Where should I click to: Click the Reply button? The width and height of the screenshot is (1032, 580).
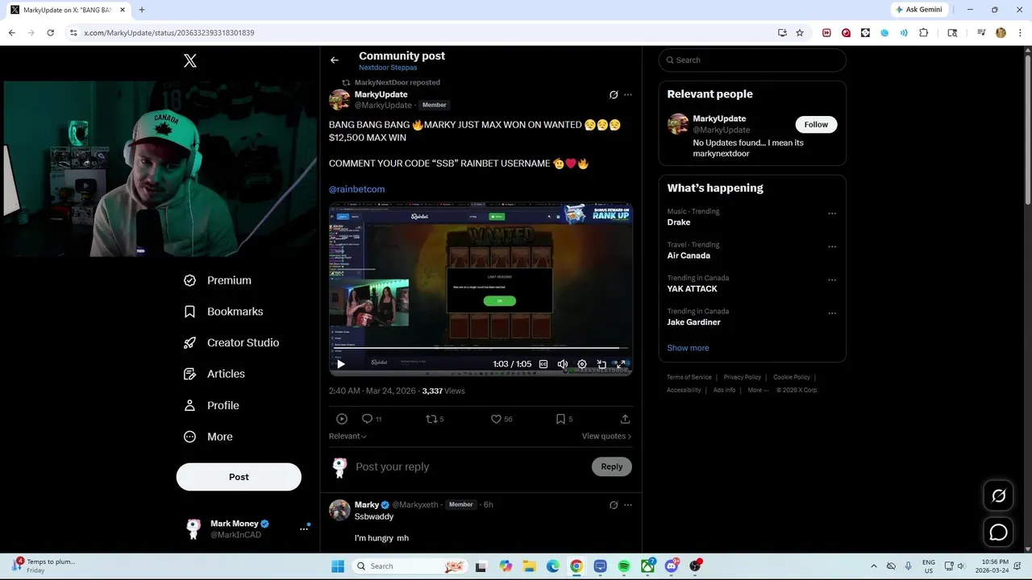612,466
